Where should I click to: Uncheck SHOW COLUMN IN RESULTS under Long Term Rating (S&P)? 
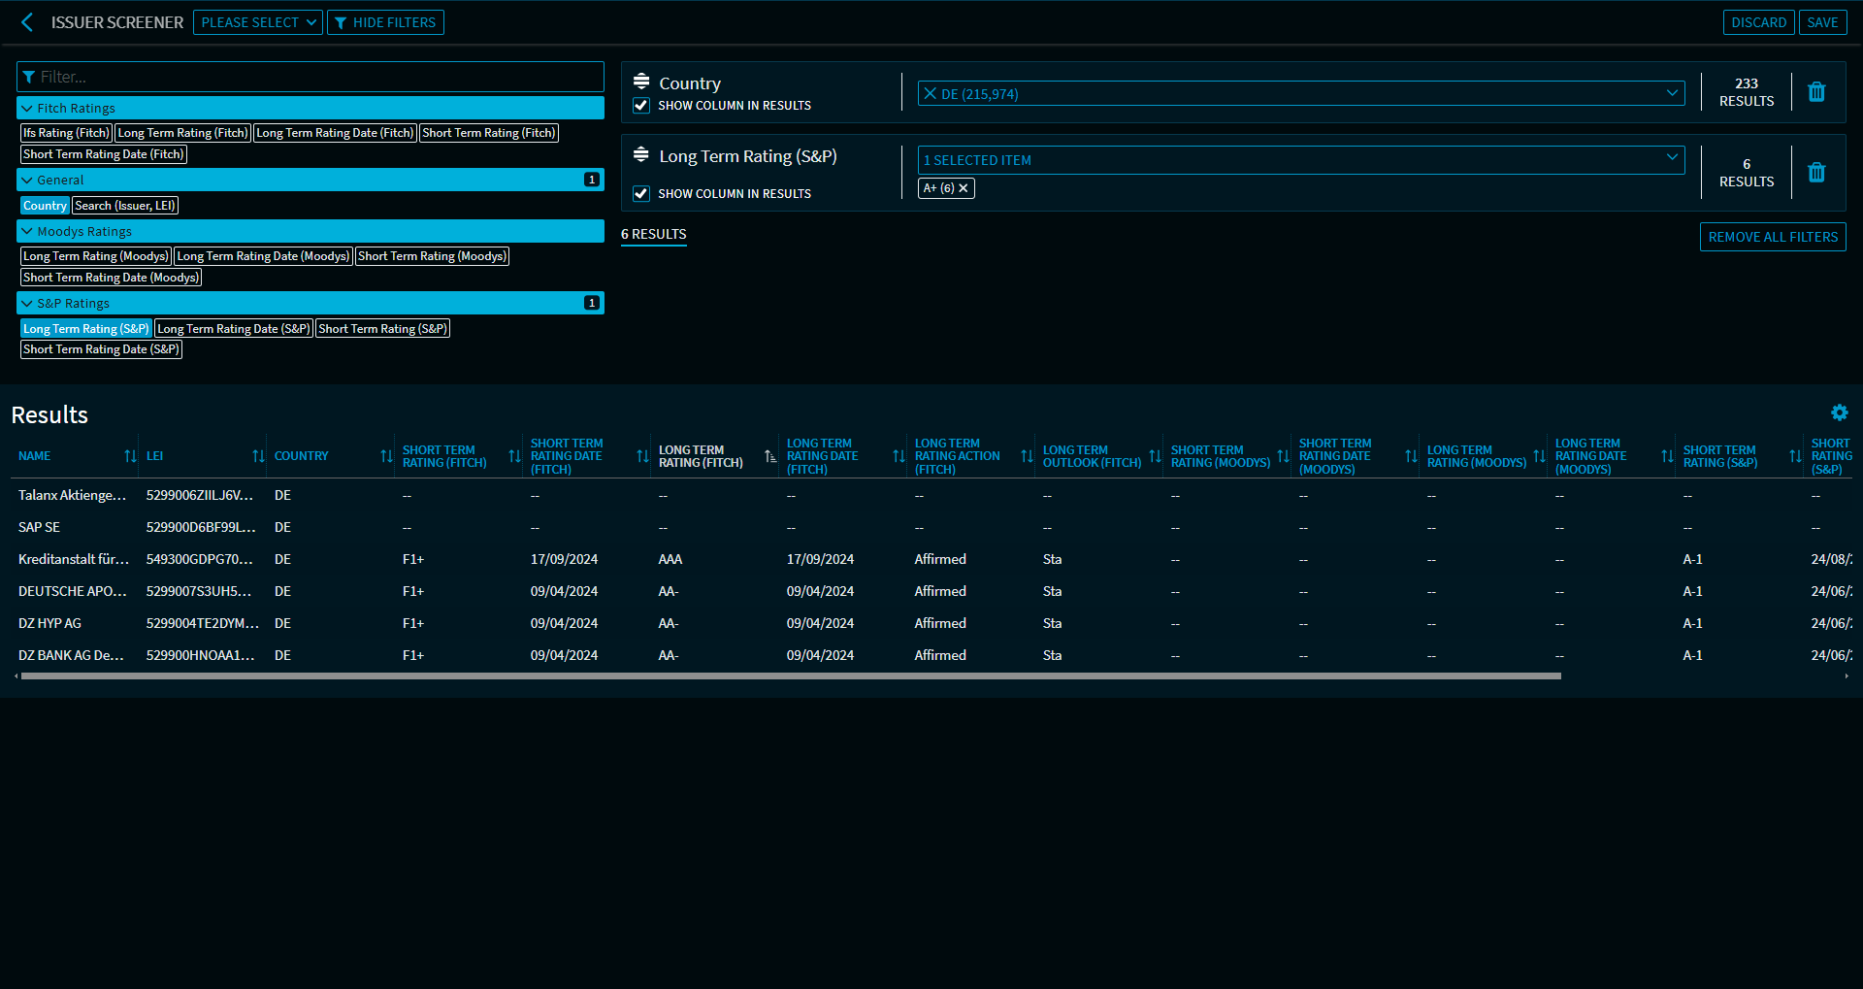pyautogui.click(x=641, y=193)
